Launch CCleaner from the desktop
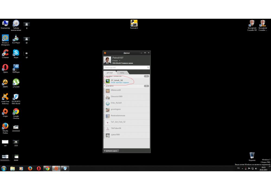This screenshot has width=271, height=190. click(x=5, y=54)
